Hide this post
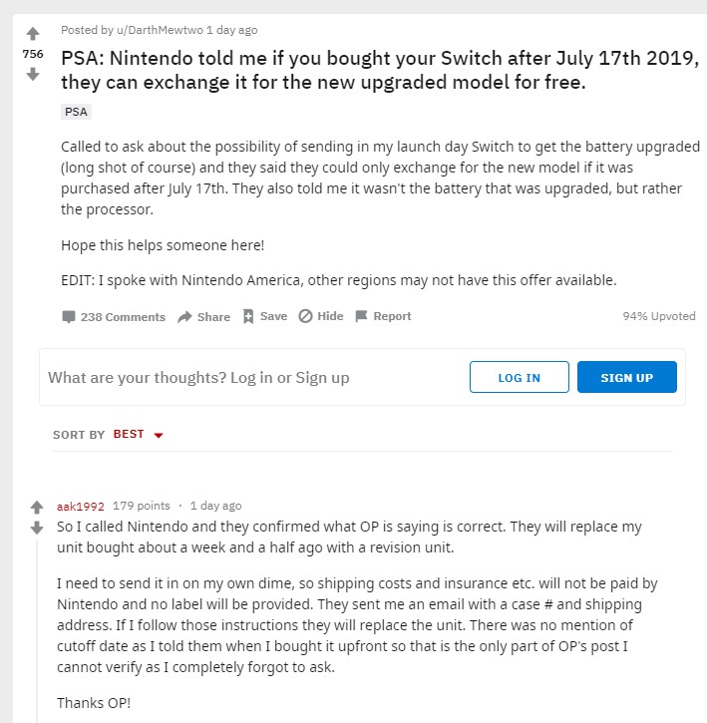The width and height of the screenshot is (707, 723). (x=320, y=316)
